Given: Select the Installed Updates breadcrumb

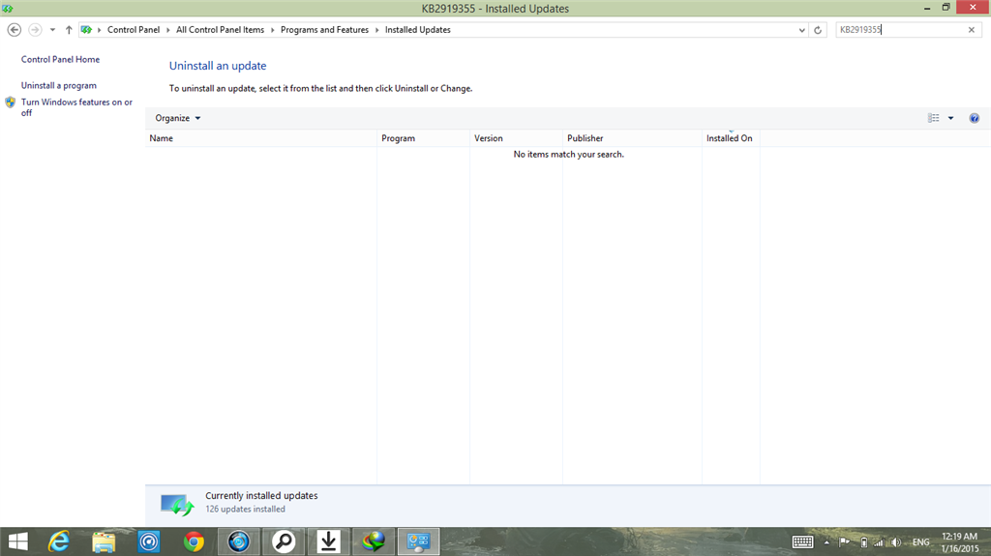Looking at the screenshot, I should (x=418, y=30).
